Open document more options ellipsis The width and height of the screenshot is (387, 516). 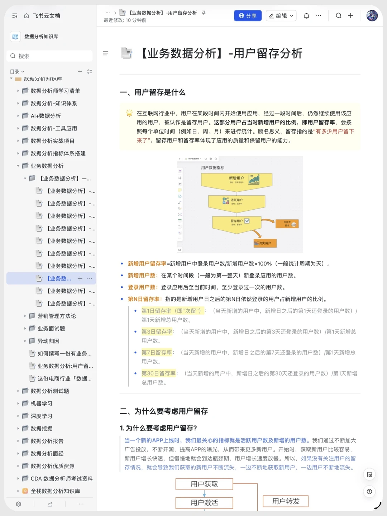(x=318, y=16)
